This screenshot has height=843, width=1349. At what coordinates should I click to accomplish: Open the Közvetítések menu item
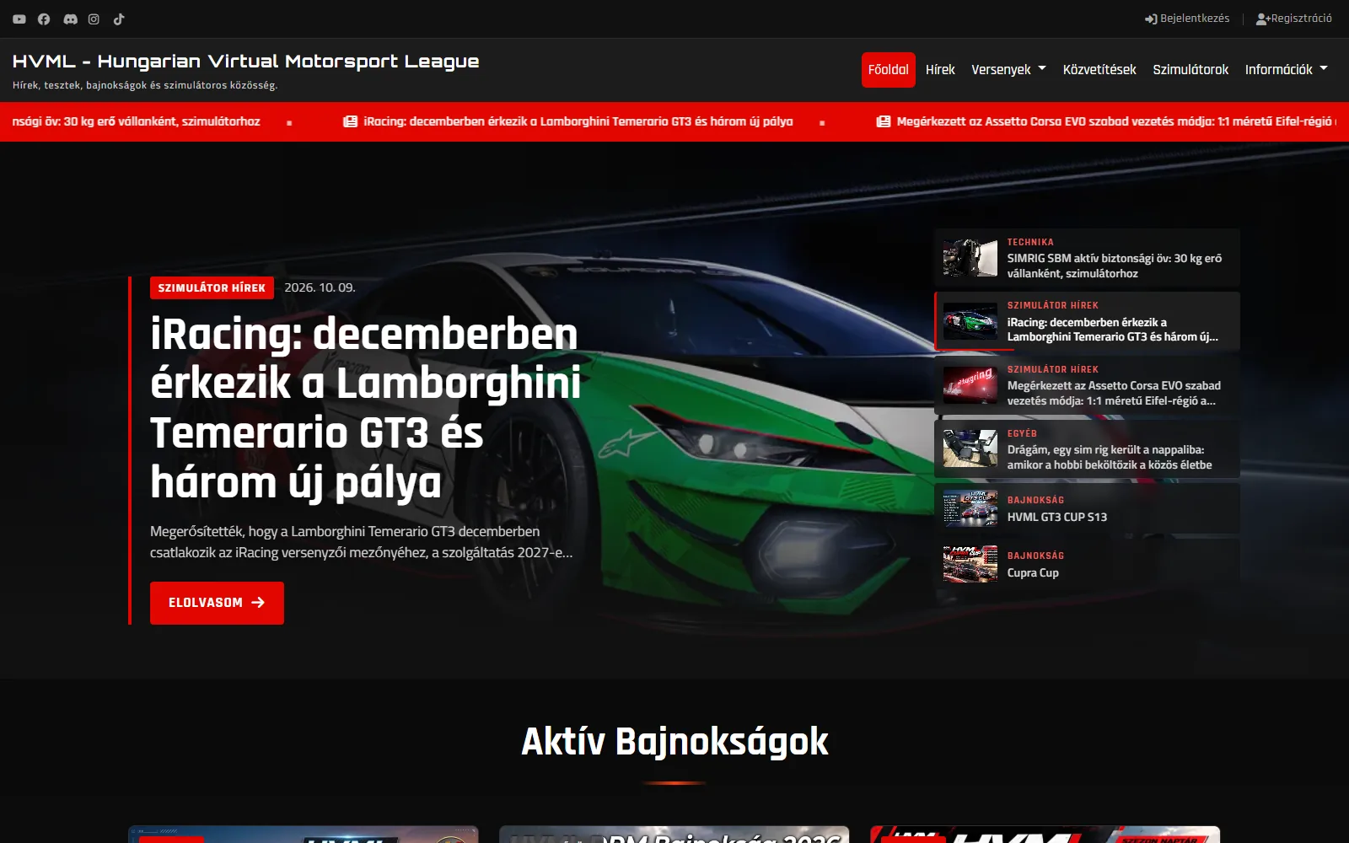pos(1099,70)
